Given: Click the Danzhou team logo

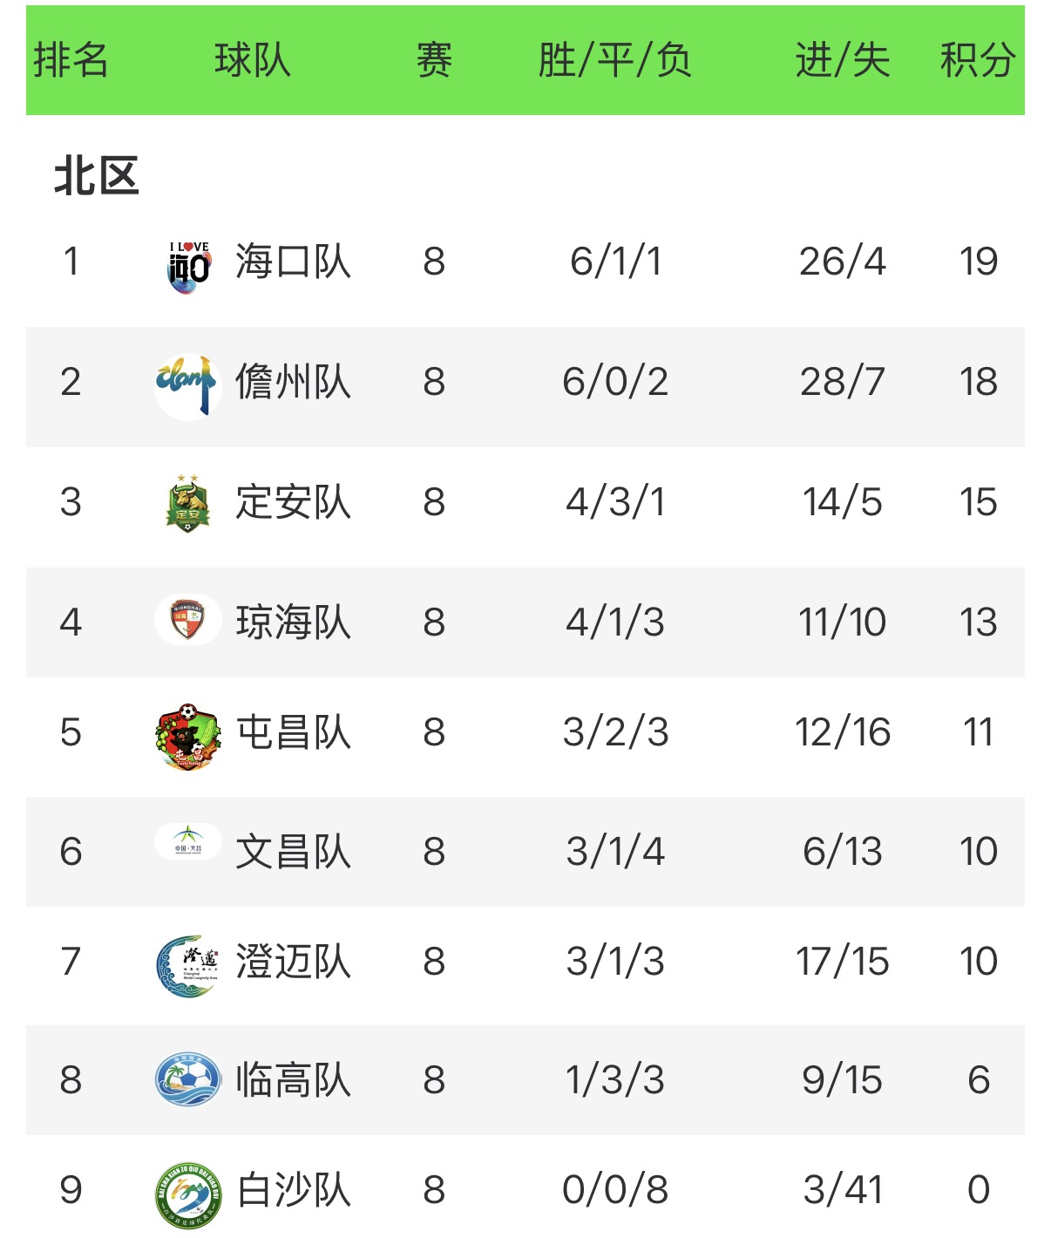Looking at the screenshot, I should 185,384.
